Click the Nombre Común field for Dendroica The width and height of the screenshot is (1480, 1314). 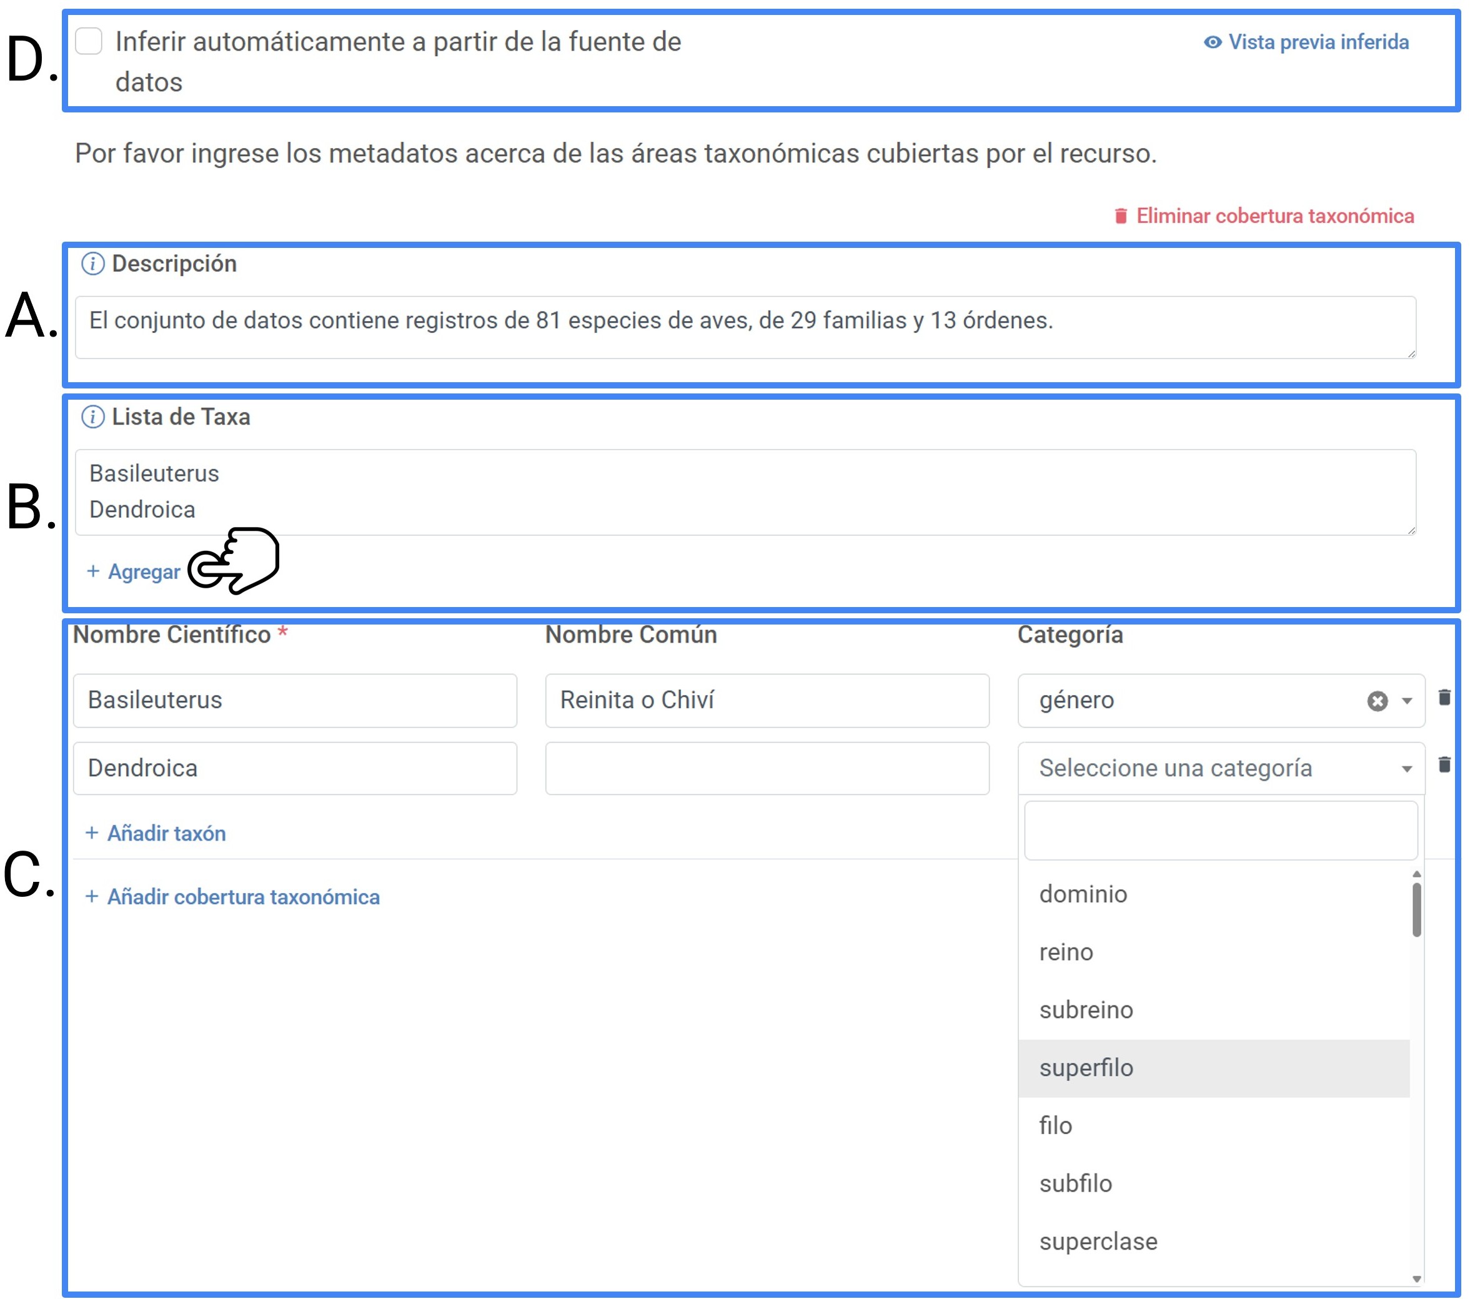pos(767,769)
